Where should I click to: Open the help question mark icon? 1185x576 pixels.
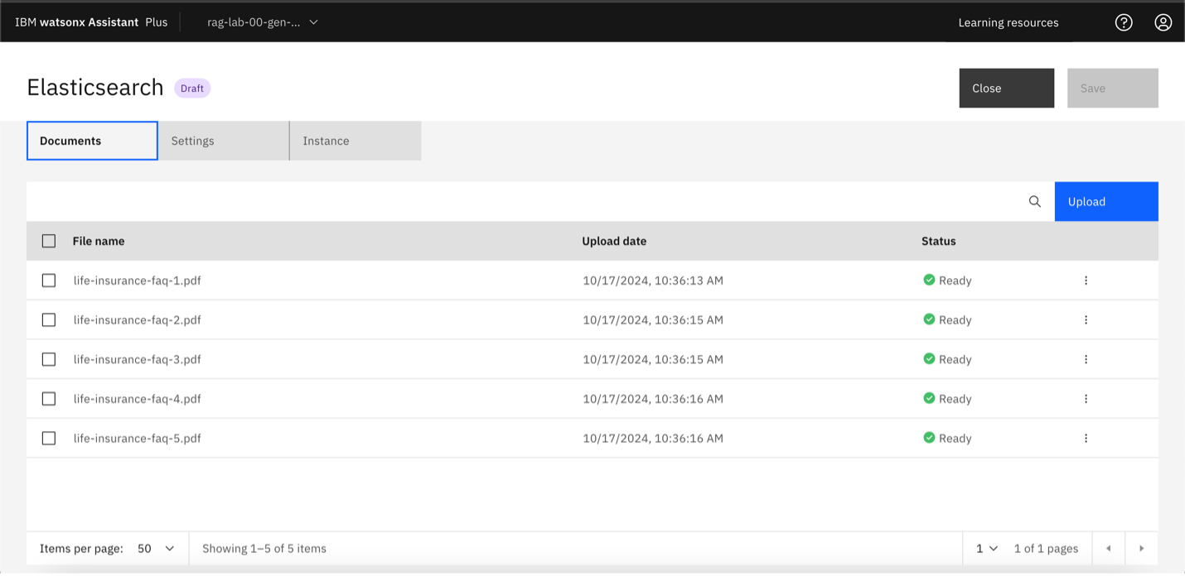tap(1124, 22)
